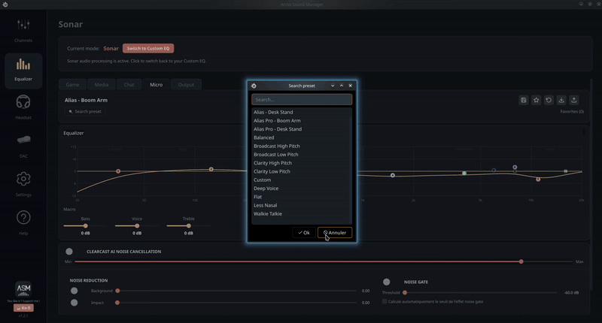This screenshot has width=602, height=323.
Task: Import a preset with download icon
Action: 561,100
